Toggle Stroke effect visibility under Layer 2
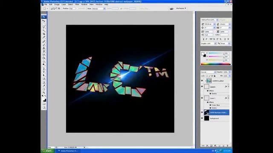 pyautogui.click(x=210, y=93)
